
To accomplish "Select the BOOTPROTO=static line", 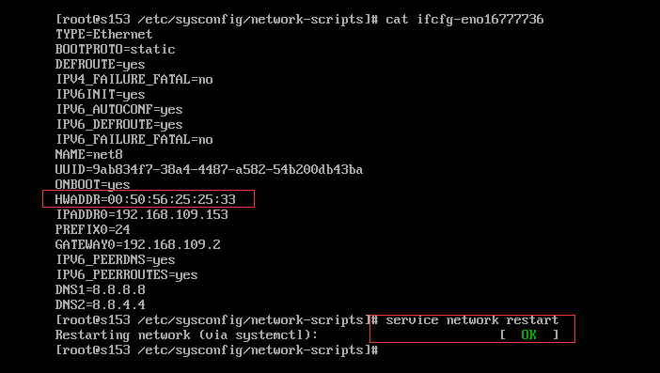I will [115, 49].
